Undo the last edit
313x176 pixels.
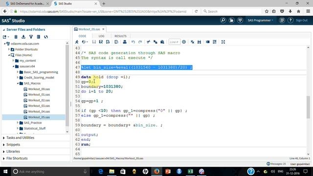tap(133, 42)
